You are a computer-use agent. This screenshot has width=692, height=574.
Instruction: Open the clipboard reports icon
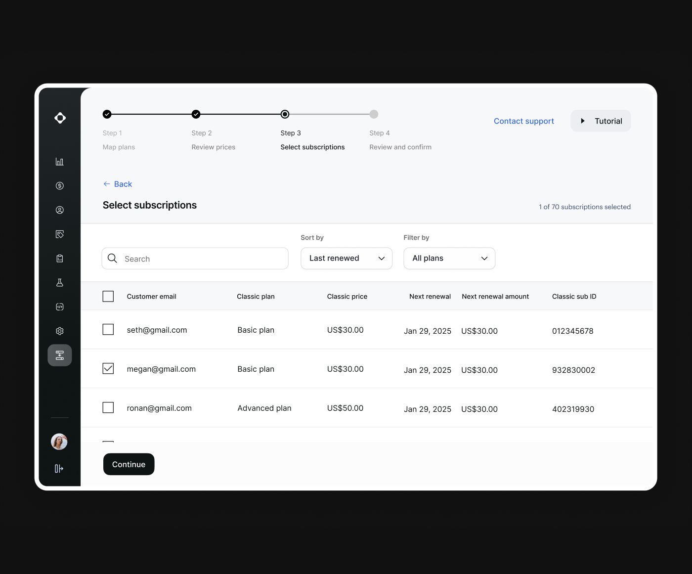pos(59,258)
